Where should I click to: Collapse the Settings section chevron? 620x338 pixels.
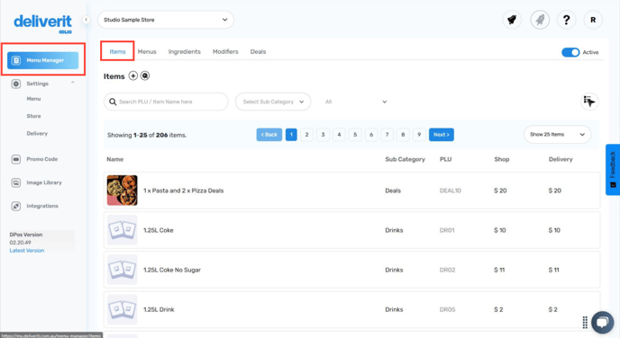coord(73,83)
